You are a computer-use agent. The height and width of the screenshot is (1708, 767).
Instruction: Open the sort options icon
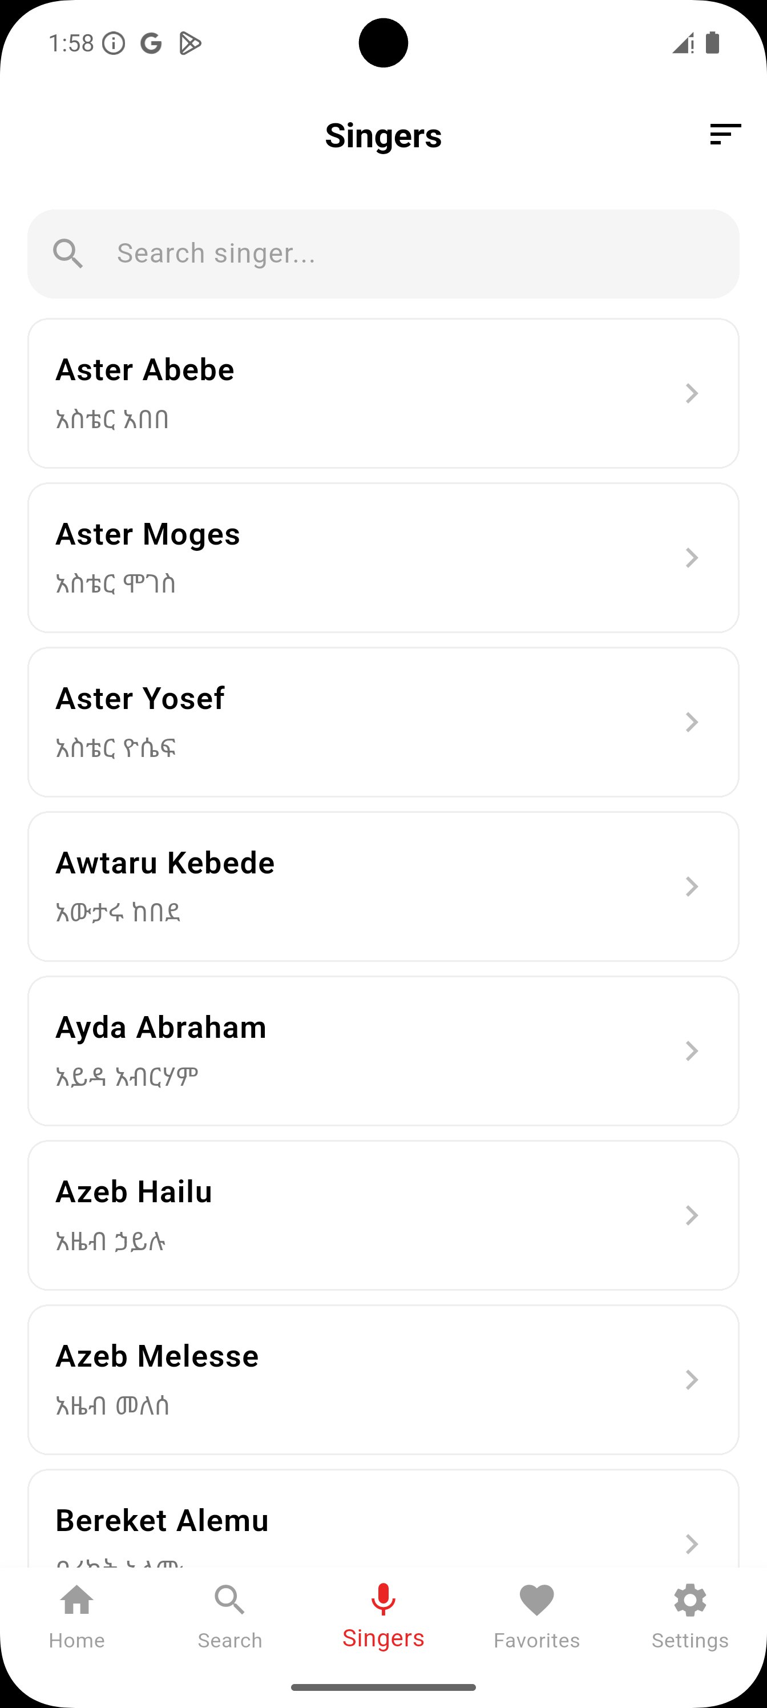click(x=725, y=135)
